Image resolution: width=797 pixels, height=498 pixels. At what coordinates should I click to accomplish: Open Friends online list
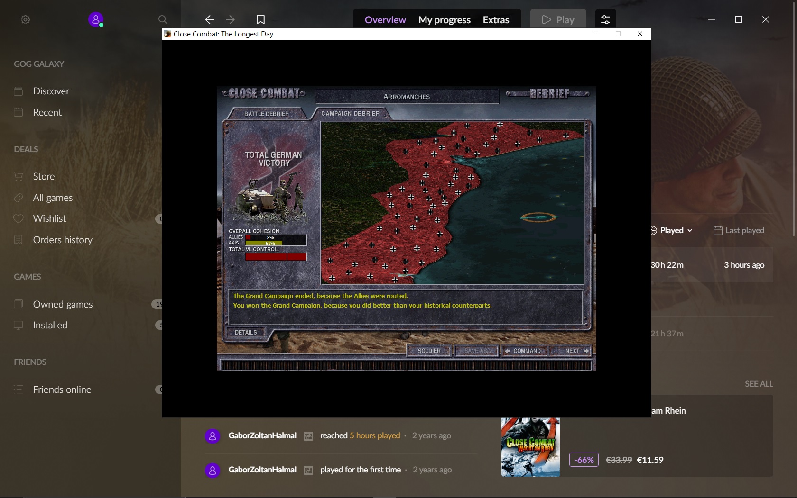click(62, 389)
